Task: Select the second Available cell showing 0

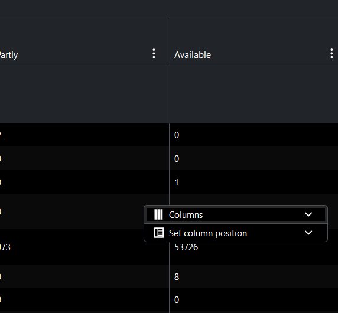Action: [x=254, y=158]
